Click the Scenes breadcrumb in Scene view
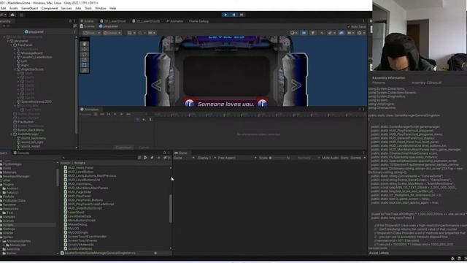This screenshot has height=263, width=467. 87,26
